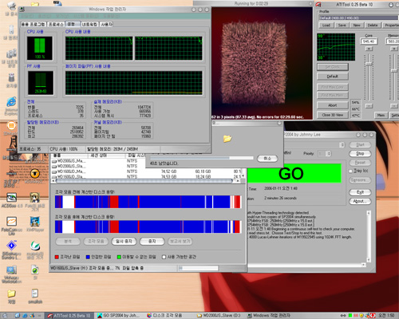Image resolution: width=399 pixels, height=319 pixels.
Task: Click Load profile button in ATITool
Action: [326, 26]
